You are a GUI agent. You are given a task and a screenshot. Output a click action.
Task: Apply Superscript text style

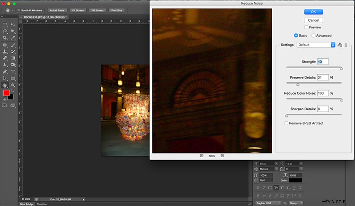[x=282, y=188]
